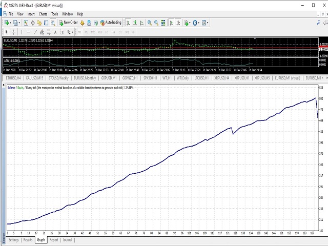The width and height of the screenshot is (328, 246).
Task: Select the Trendline tool
Action: click(x=35, y=32)
